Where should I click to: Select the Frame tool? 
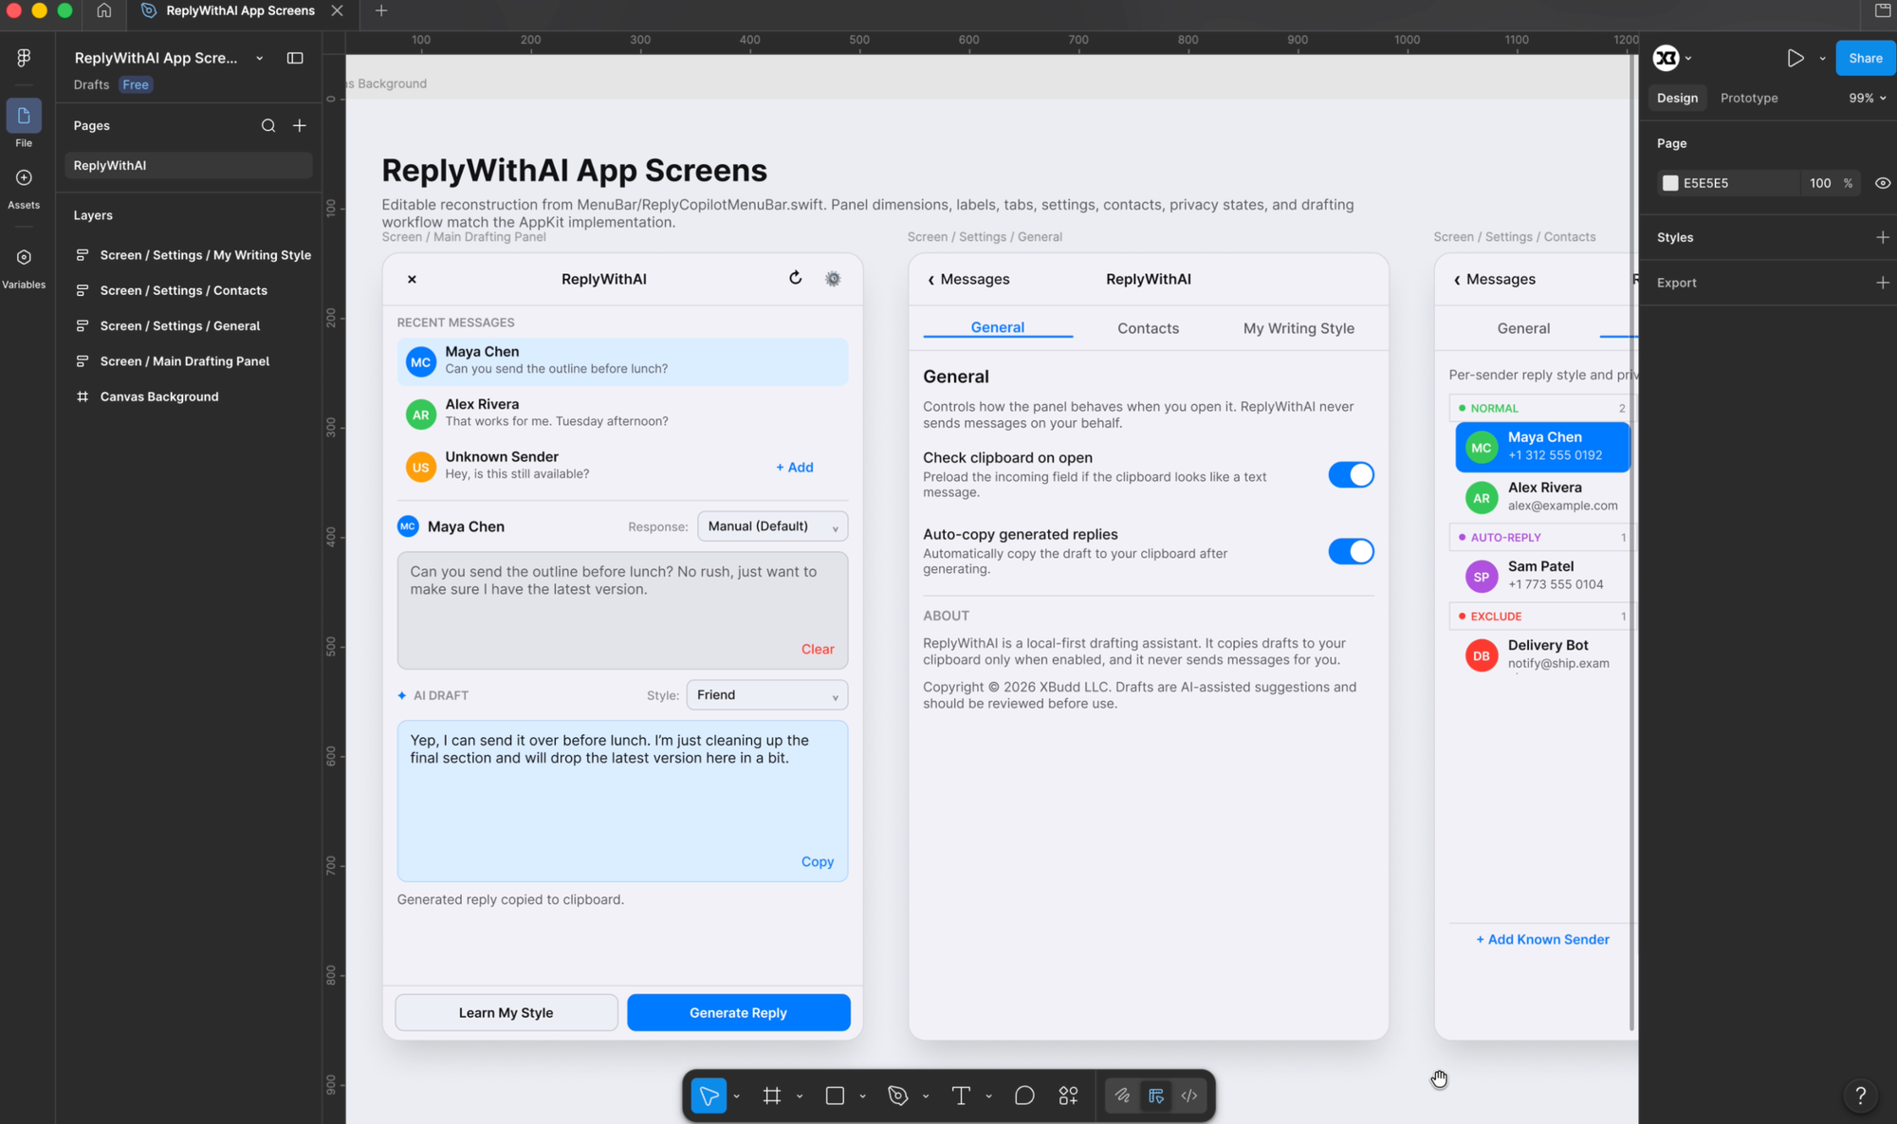[772, 1096]
